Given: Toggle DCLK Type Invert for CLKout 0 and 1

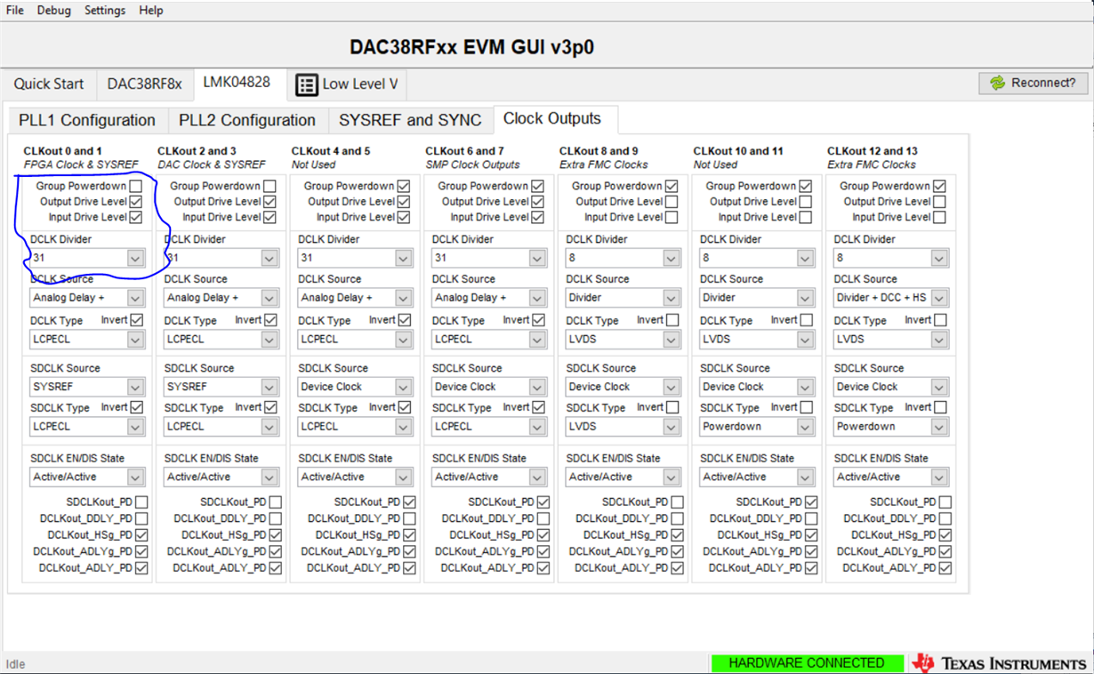Looking at the screenshot, I should coord(136,319).
